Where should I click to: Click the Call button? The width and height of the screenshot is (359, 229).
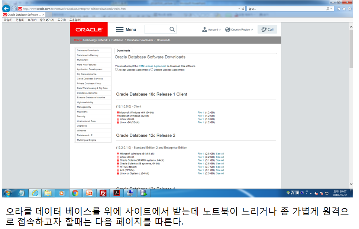coord(267,29)
